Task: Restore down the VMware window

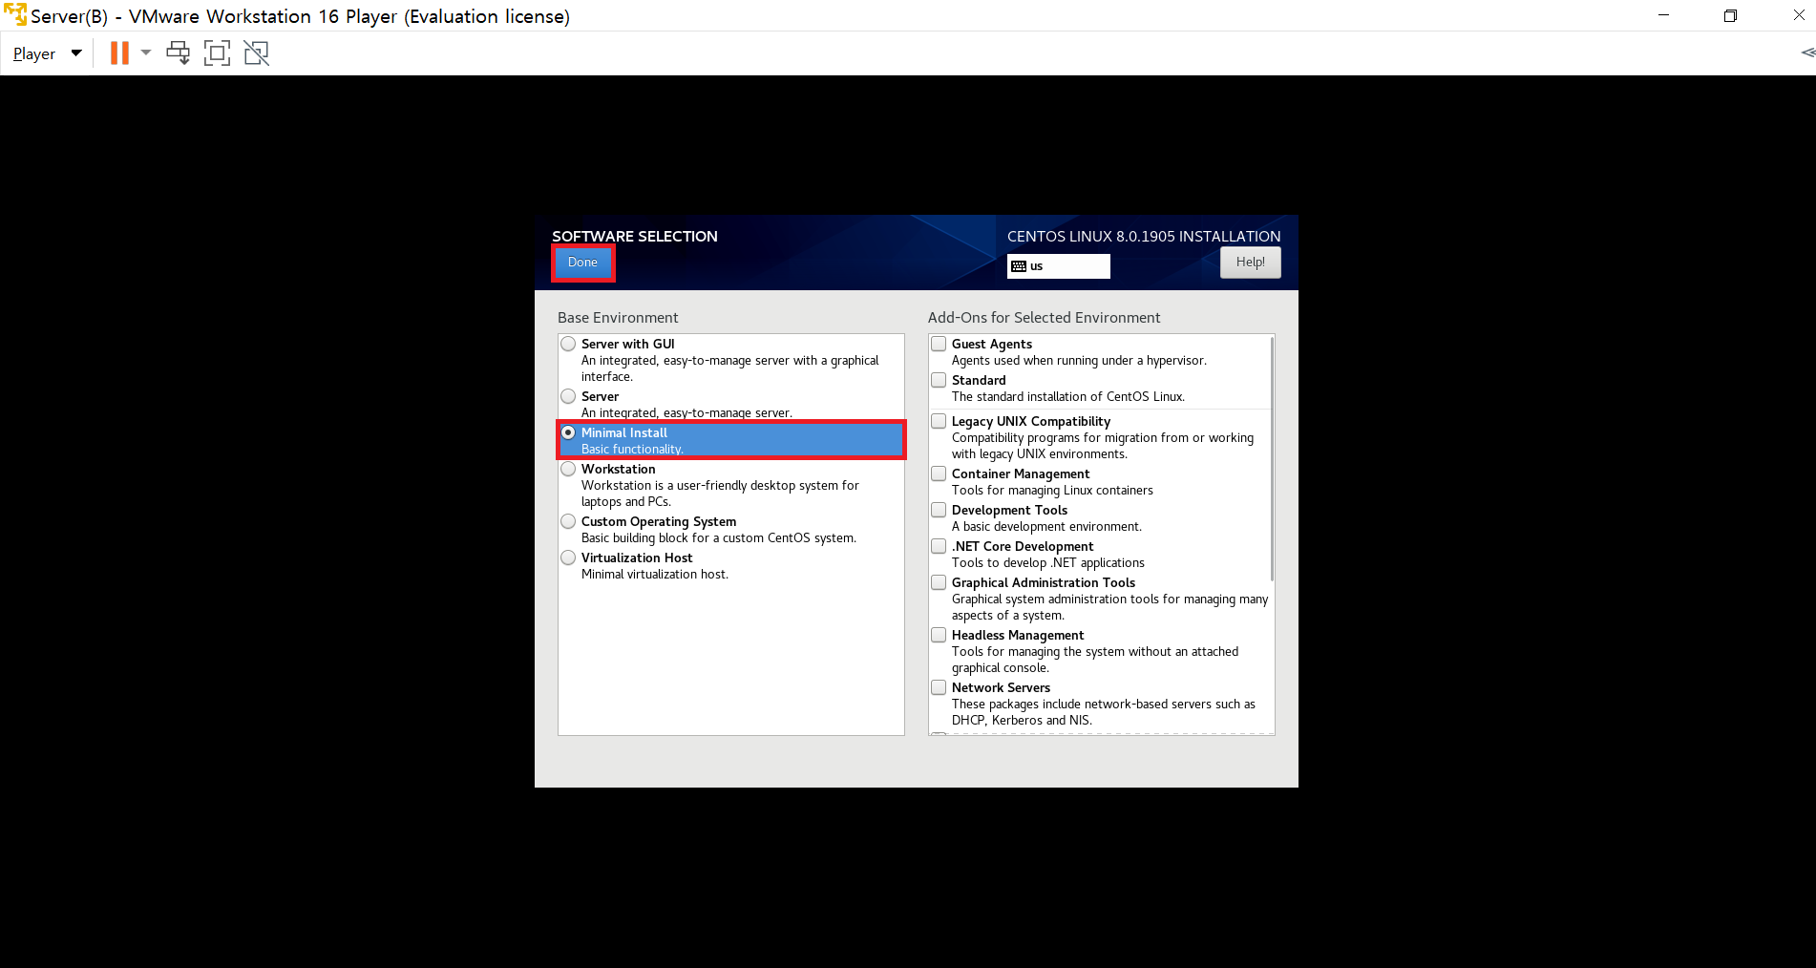Action: pos(1730,15)
